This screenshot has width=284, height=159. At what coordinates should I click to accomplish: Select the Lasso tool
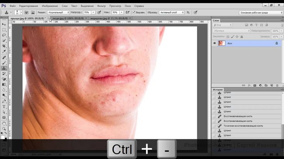[x=4, y=35]
